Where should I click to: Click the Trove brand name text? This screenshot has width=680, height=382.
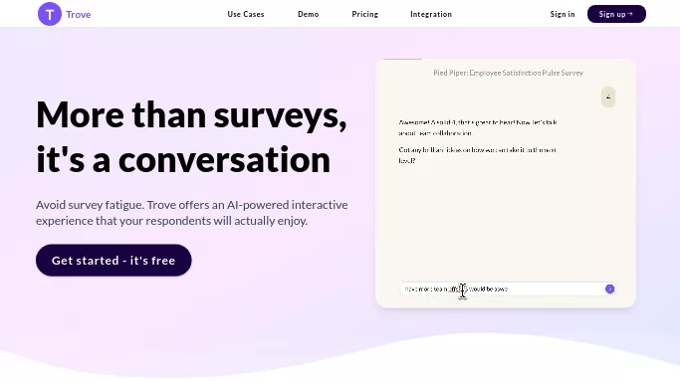click(79, 14)
